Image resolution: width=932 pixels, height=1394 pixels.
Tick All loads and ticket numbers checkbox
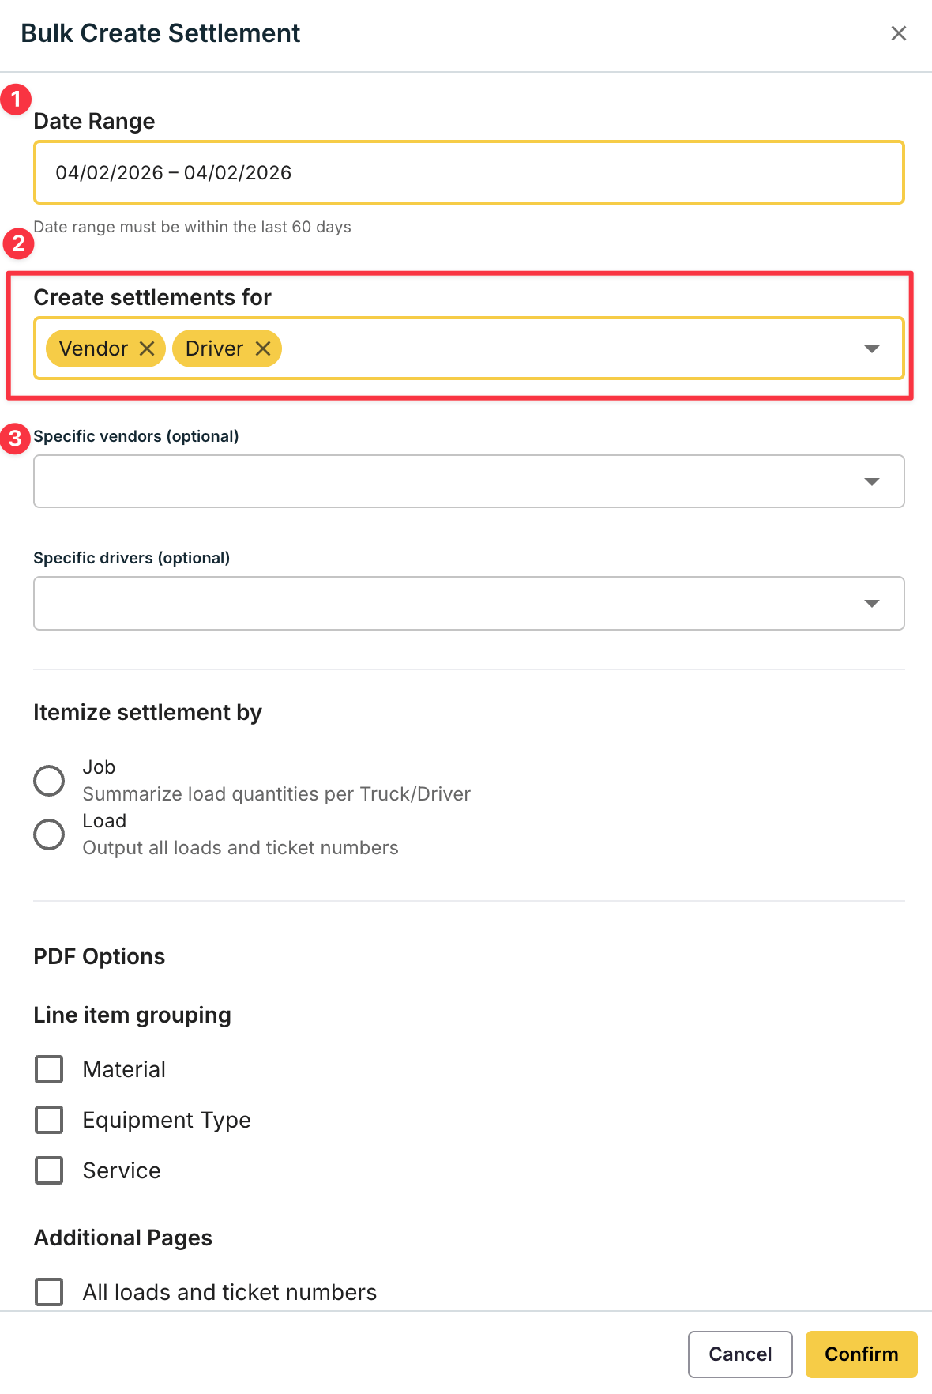[x=49, y=1292]
